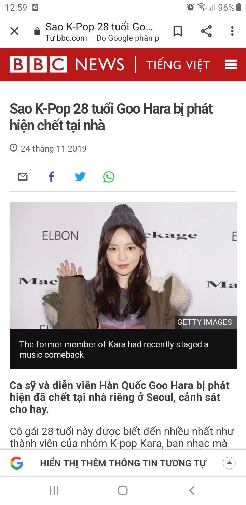Open the three-dot overflow menu
Image resolution: width=246 pixels, height=505 pixels.
pyautogui.click(x=232, y=31)
